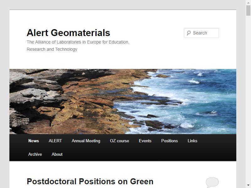Click the Alert Geomaterials site title
The image size is (251, 188).
point(68,33)
